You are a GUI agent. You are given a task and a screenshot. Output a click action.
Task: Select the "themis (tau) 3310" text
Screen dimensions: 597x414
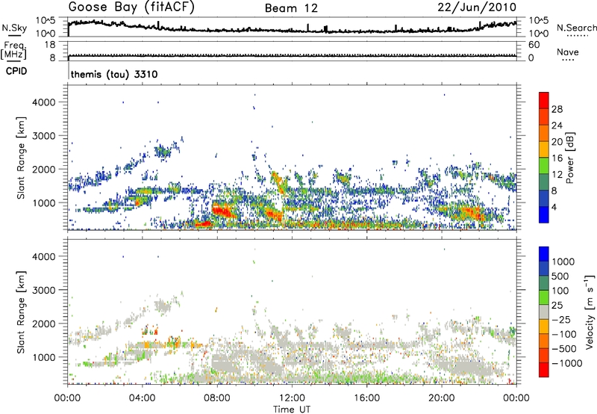coord(114,74)
